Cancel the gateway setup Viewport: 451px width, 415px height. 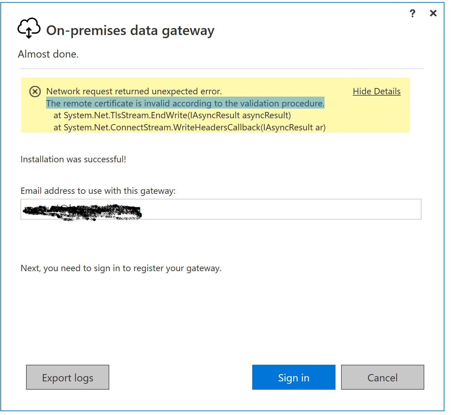click(x=382, y=377)
